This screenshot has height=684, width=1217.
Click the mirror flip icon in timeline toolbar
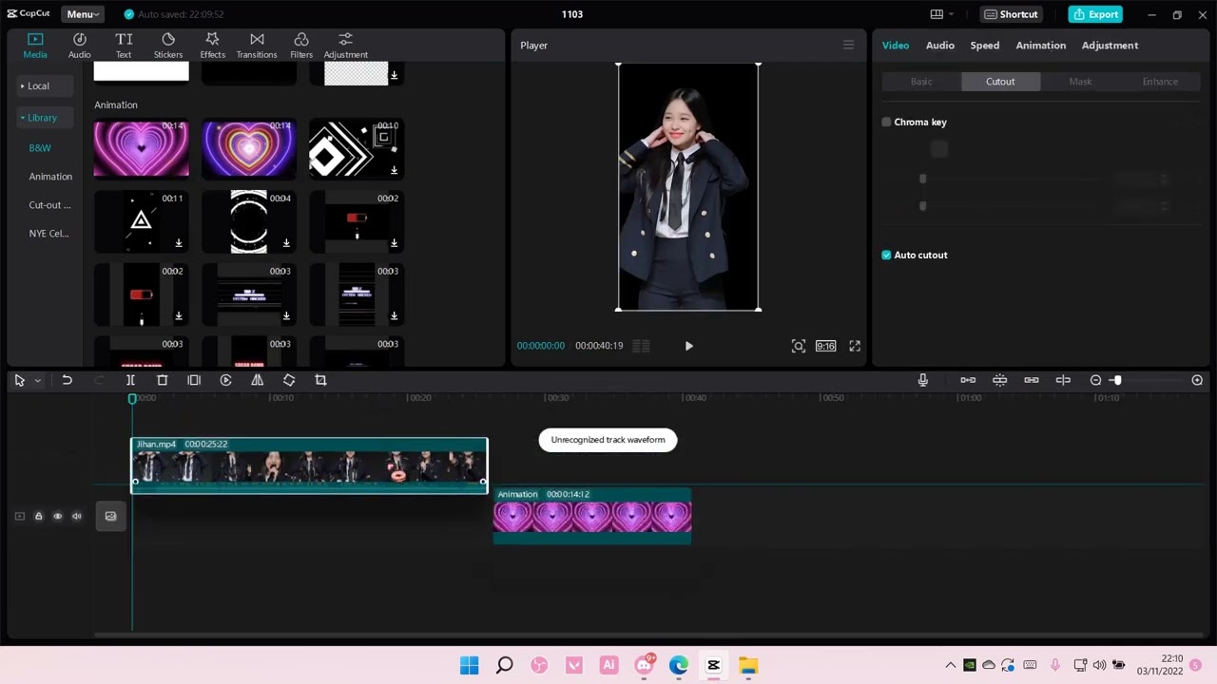(257, 380)
